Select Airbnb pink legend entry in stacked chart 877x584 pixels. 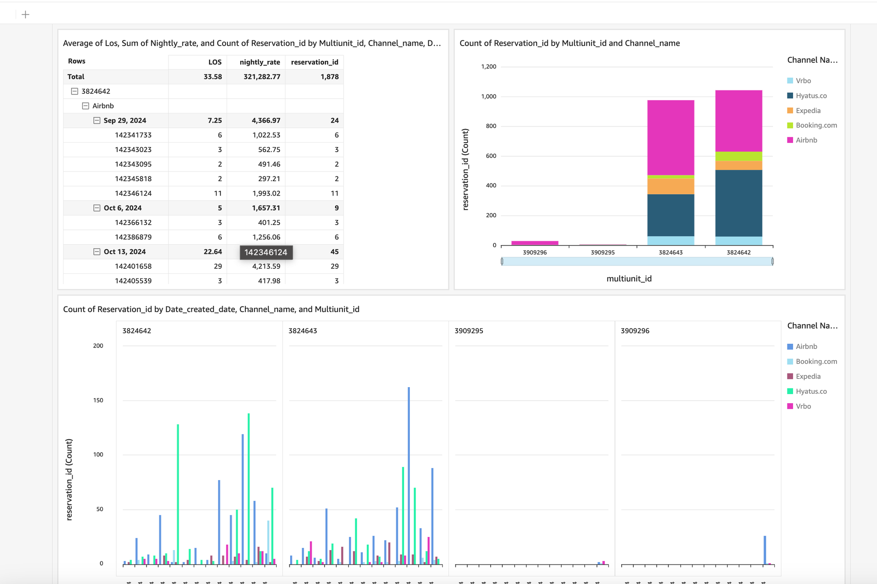click(x=806, y=140)
